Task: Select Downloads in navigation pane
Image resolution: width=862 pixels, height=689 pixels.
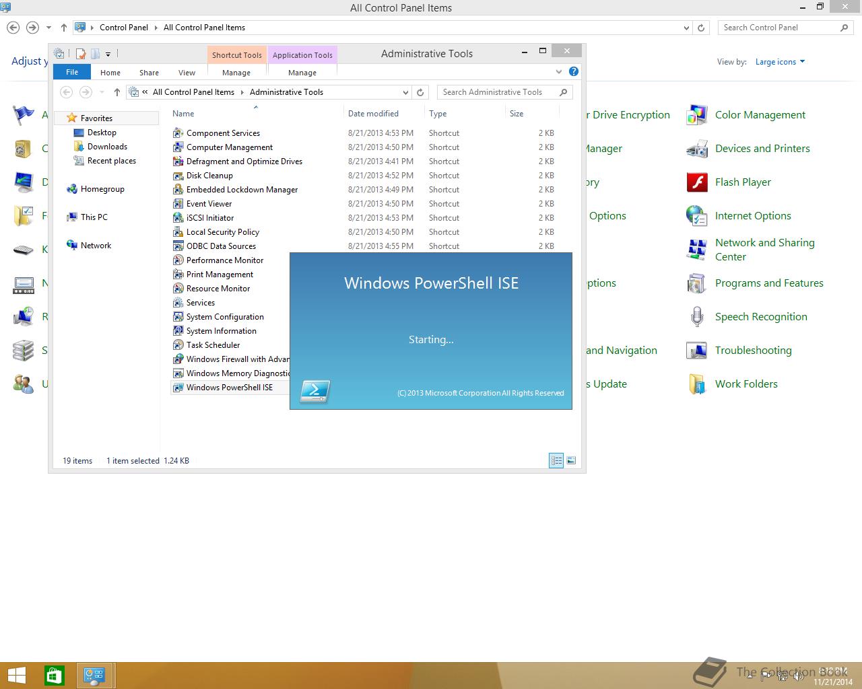Action: point(107,147)
